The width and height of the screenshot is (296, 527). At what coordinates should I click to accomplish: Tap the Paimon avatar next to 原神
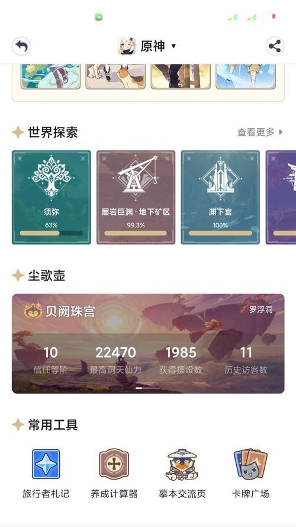pyautogui.click(x=127, y=46)
